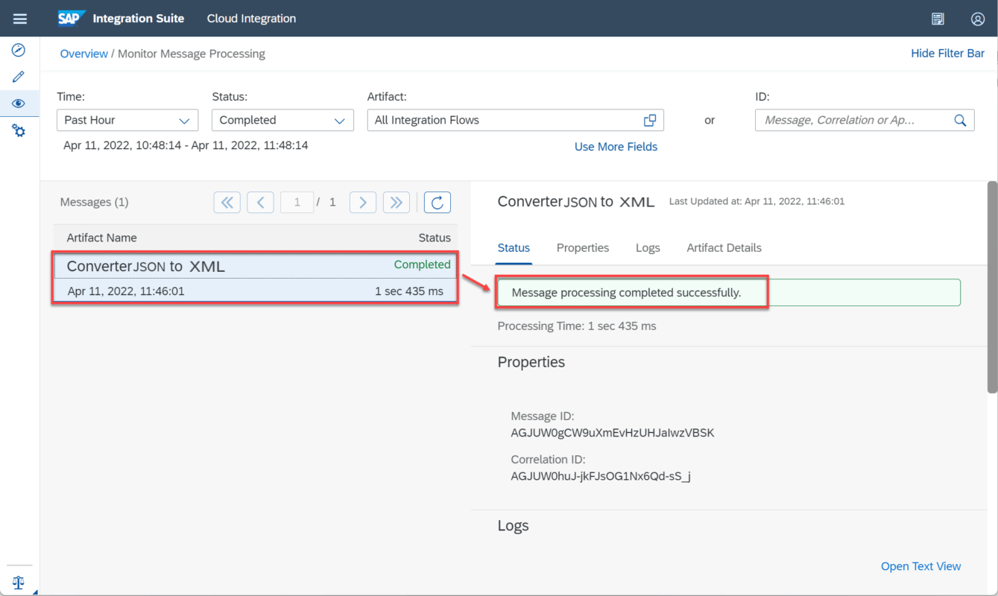Switch to the Properties tab
998x596 pixels.
point(583,247)
